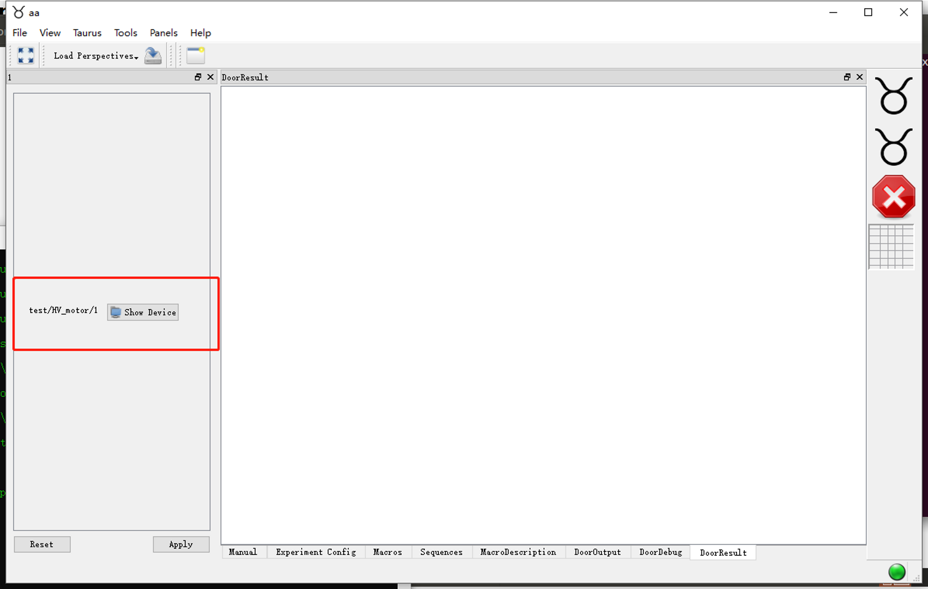The image size is (928, 589).
Task: Click the upper Taurus bull logo
Action: (893, 96)
